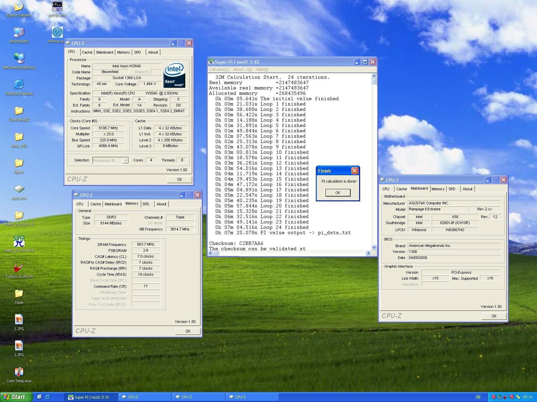
Task: Click OK in the CPU-Z Memory window
Action: tap(188, 331)
